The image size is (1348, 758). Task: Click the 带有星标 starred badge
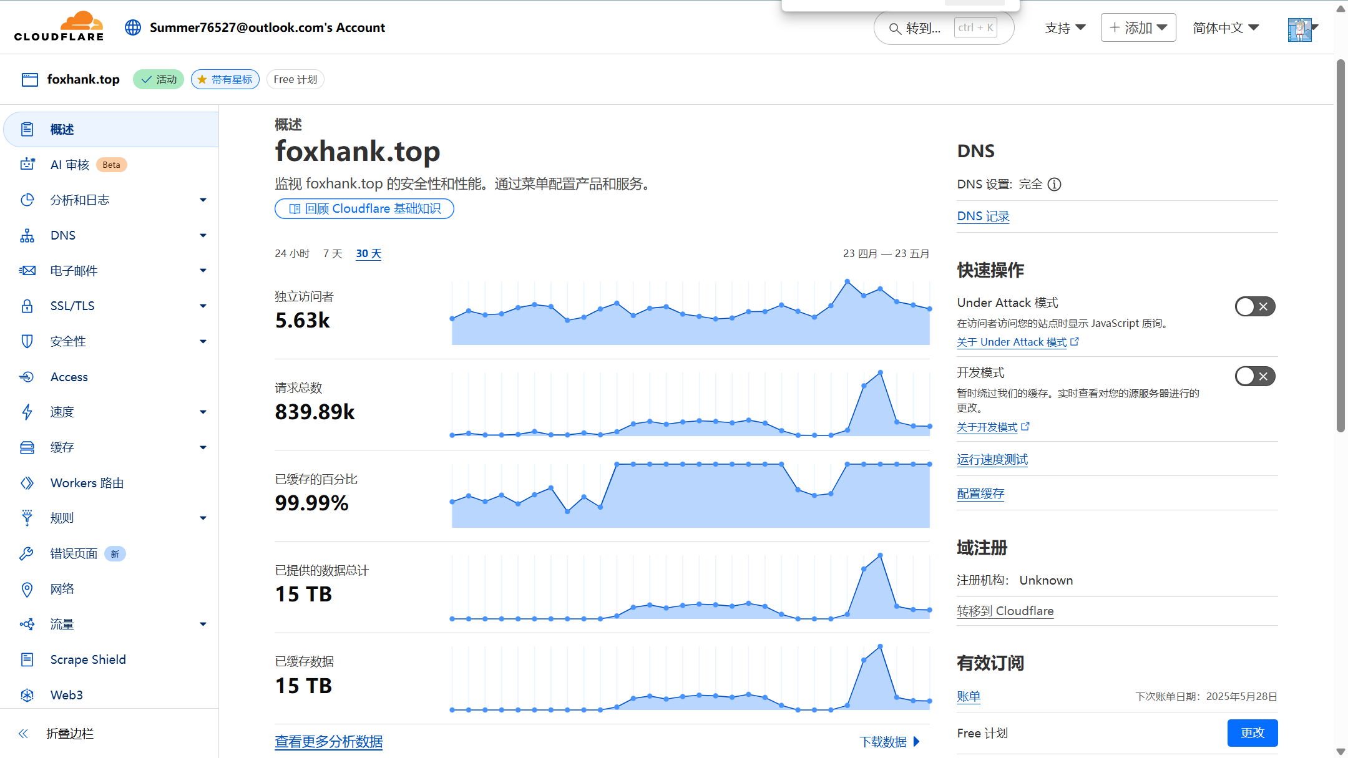pos(225,79)
